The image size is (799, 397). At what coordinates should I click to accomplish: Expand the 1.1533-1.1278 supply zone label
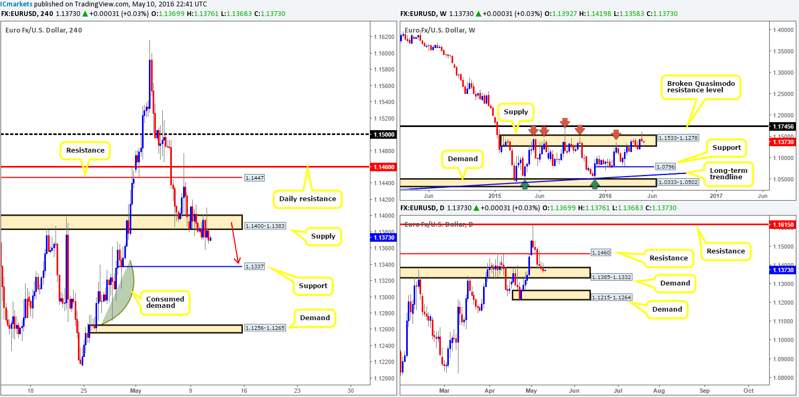coord(679,137)
